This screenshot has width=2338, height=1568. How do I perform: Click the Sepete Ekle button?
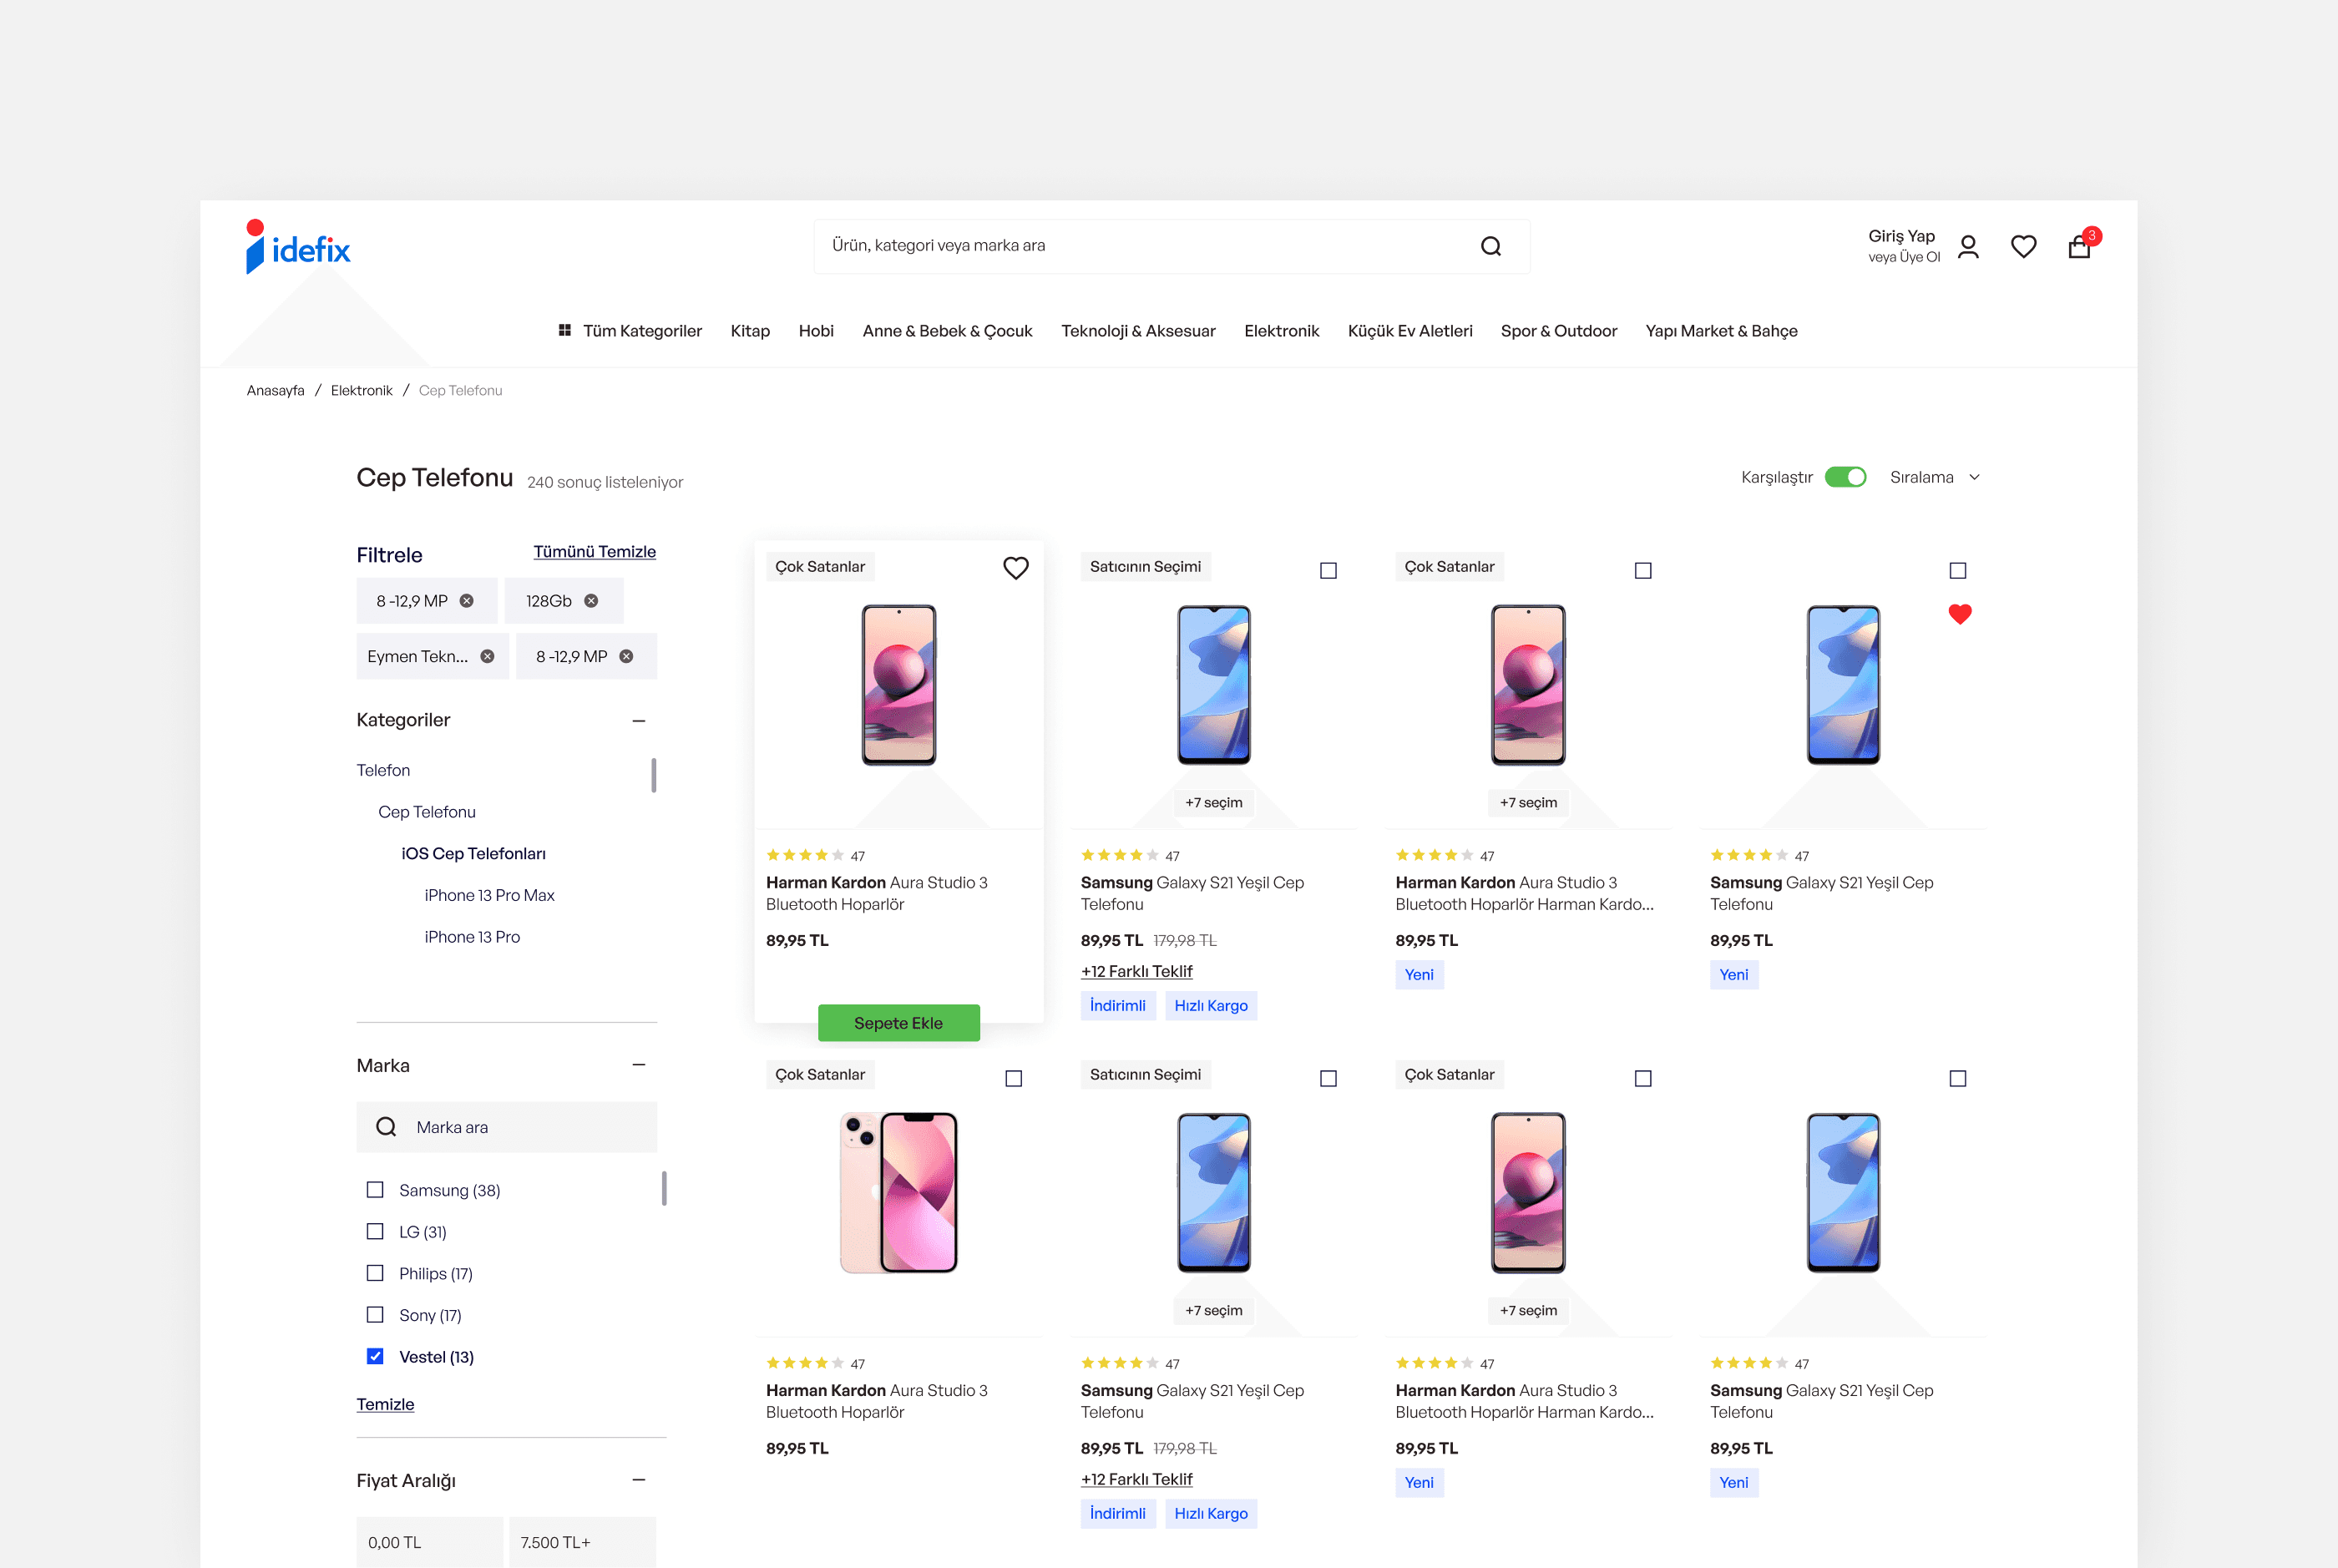[x=898, y=1023]
